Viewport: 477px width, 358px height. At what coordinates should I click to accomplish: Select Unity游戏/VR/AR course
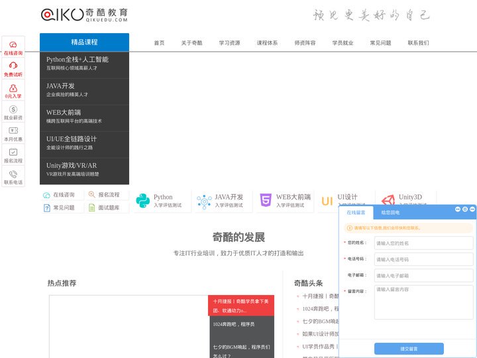(84, 171)
